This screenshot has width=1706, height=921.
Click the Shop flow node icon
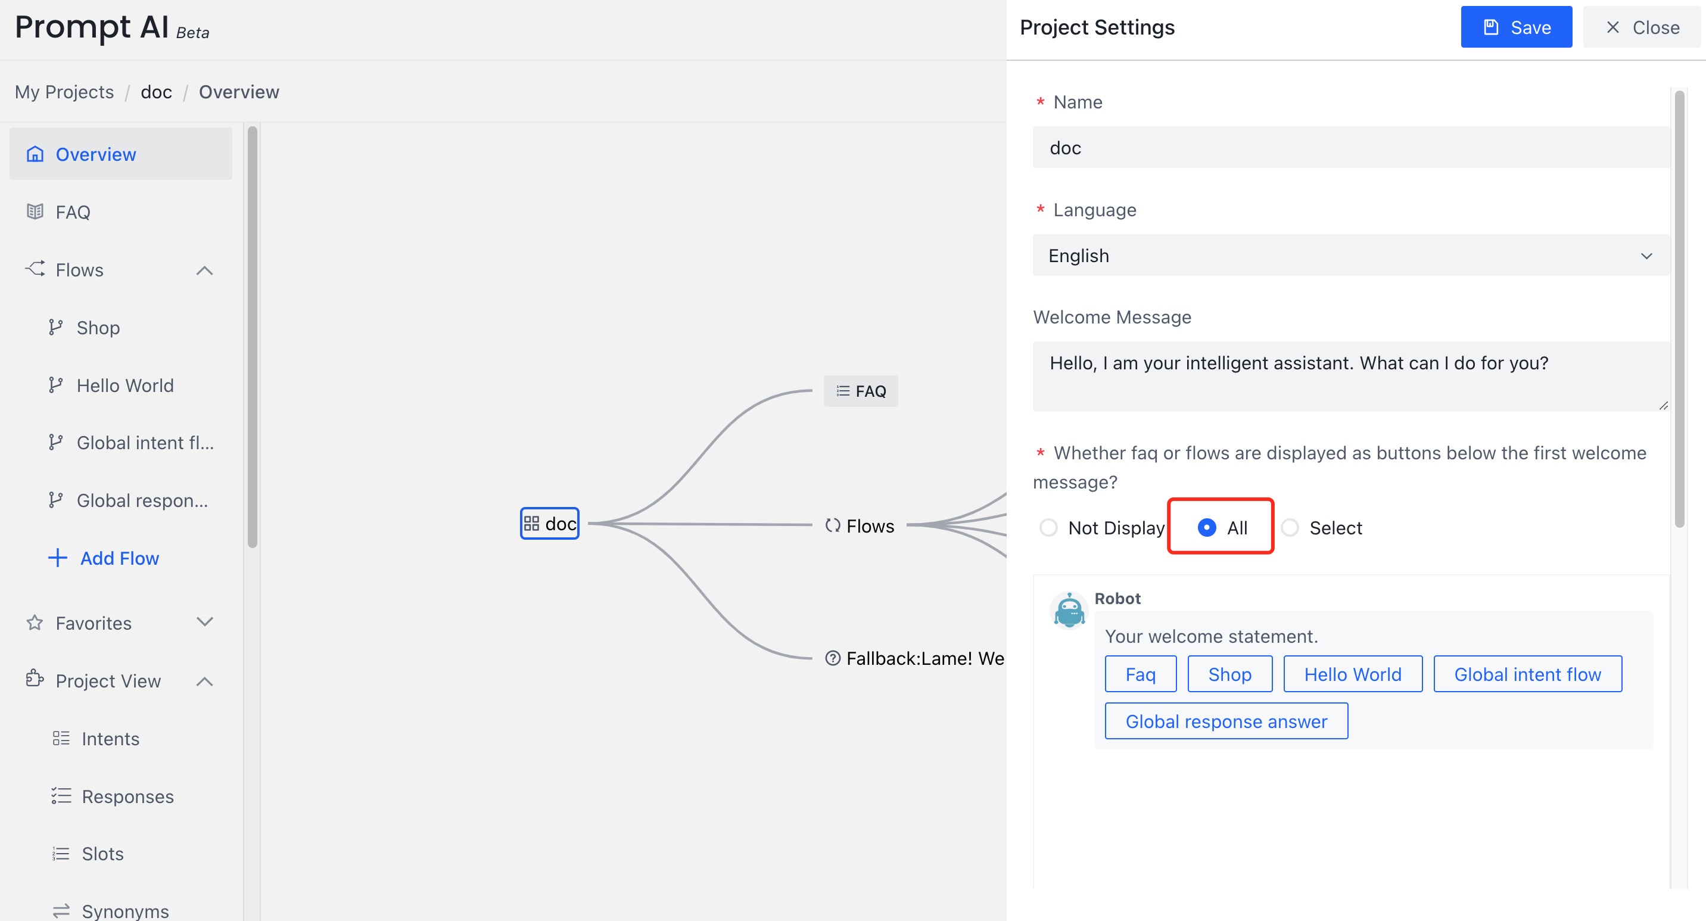coord(54,326)
